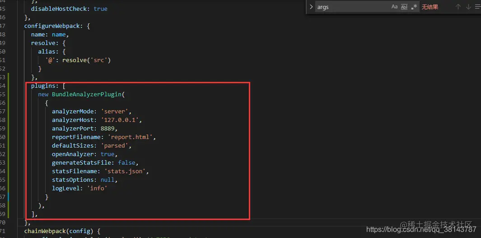Viewport: 481px width, 238px height.
Task: Go to previous match arrow in find widget
Action: coord(458,7)
